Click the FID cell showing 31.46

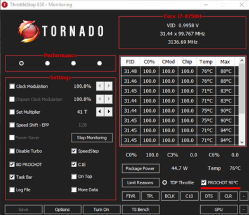(130, 81)
